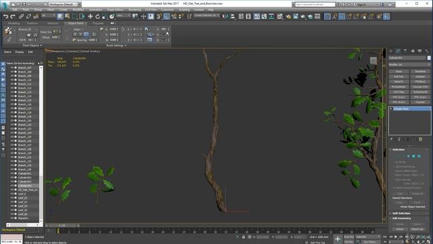The height and width of the screenshot is (244, 433).
Task: Toggle the Z axis paint alignment button
Action: click(86, 35)
